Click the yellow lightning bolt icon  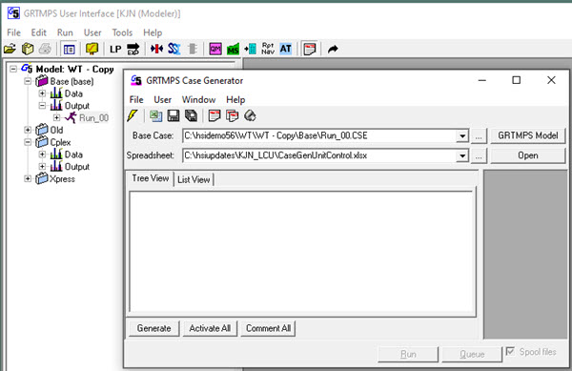point(133,116)
